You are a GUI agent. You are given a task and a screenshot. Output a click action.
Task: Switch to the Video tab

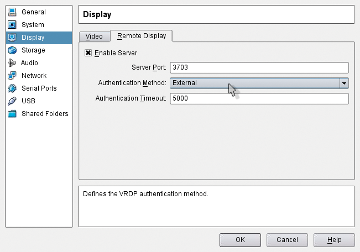[x=94, y=36]
